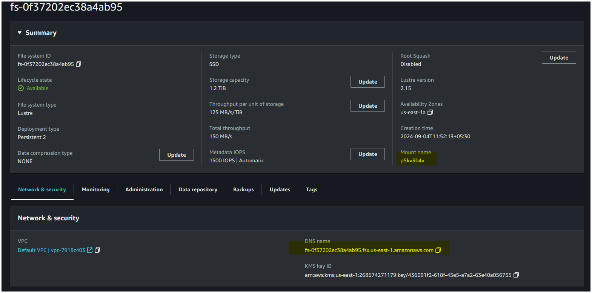This screenshot has width=592, height=293.
Task: Update the Metadata IOPS setting
Action: point(368,154)
